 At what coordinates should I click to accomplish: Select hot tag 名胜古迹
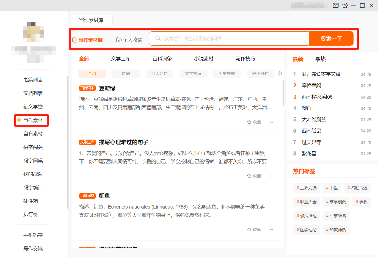click(357, 188)
